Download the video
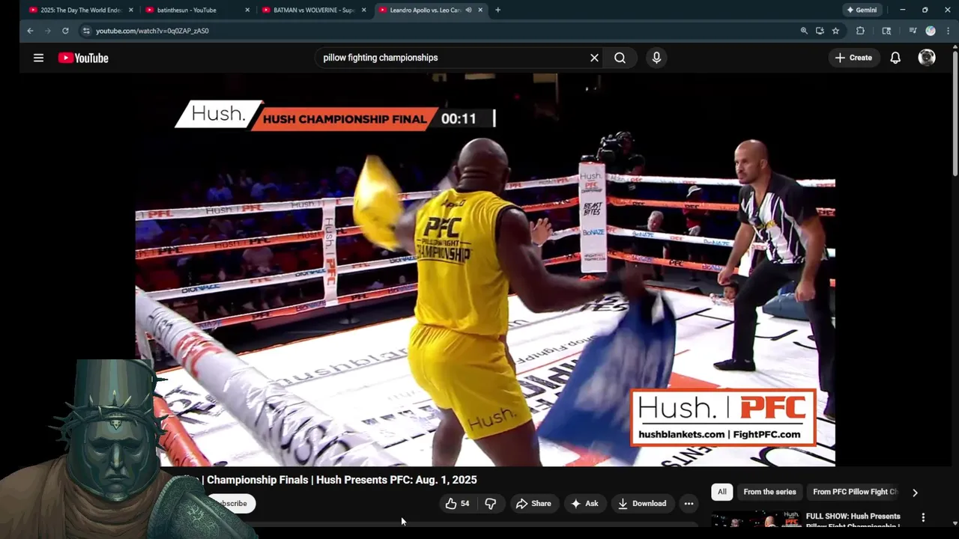 point(642,504)
